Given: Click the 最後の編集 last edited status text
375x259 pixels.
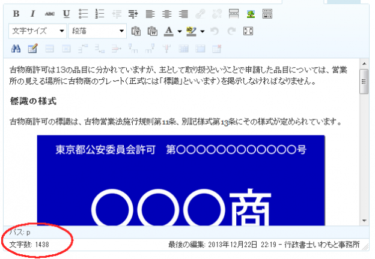Looking at the screenshot, I should point(264,245).
